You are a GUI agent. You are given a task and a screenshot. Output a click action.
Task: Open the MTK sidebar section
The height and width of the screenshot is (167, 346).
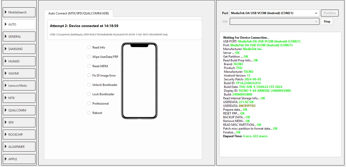[x=19, y=98]
